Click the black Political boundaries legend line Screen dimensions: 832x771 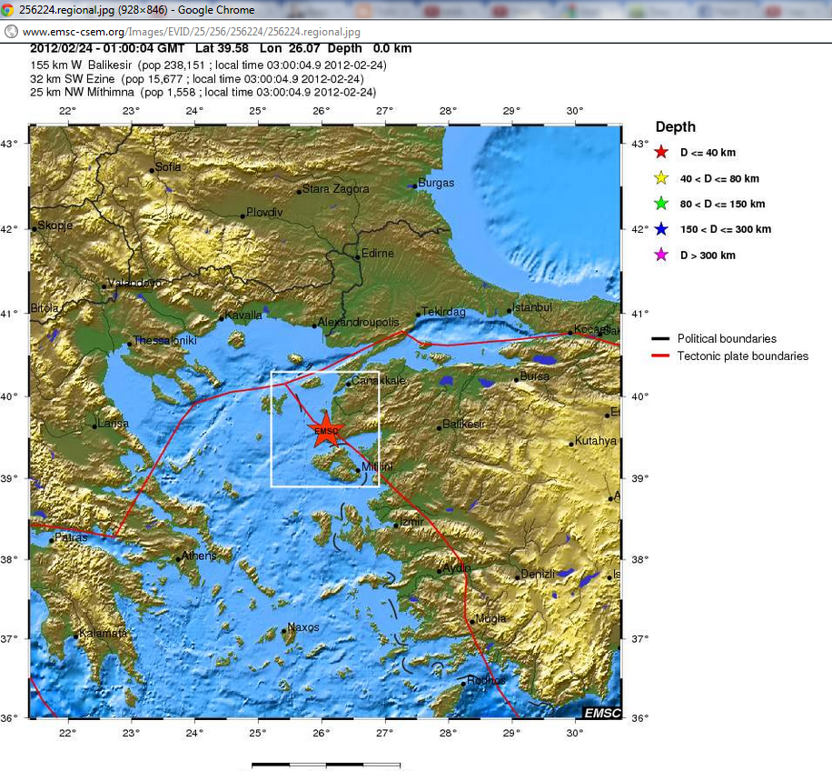point(661,338)
